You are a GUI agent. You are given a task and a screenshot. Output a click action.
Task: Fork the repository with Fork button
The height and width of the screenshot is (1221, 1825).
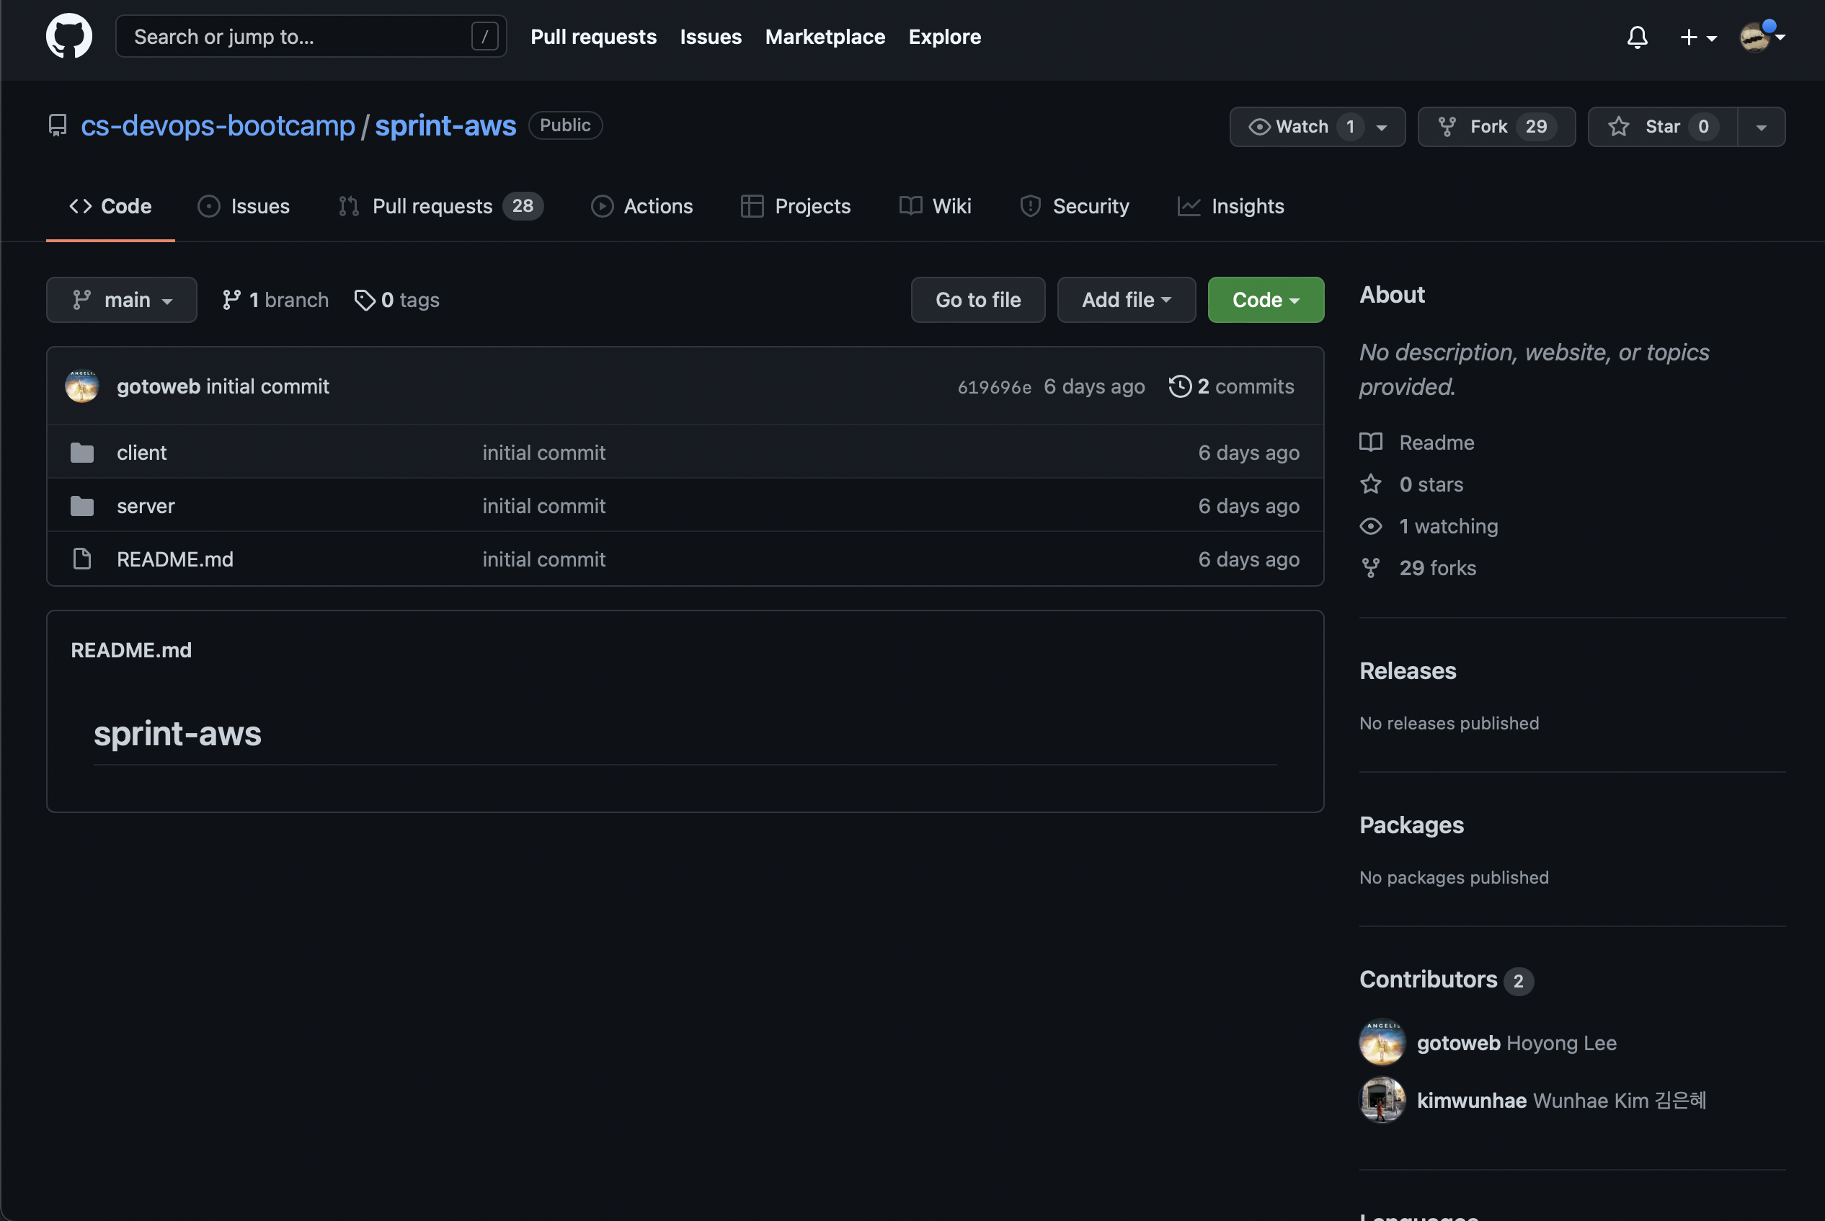pyautogui.click(x=1496, y=126)
